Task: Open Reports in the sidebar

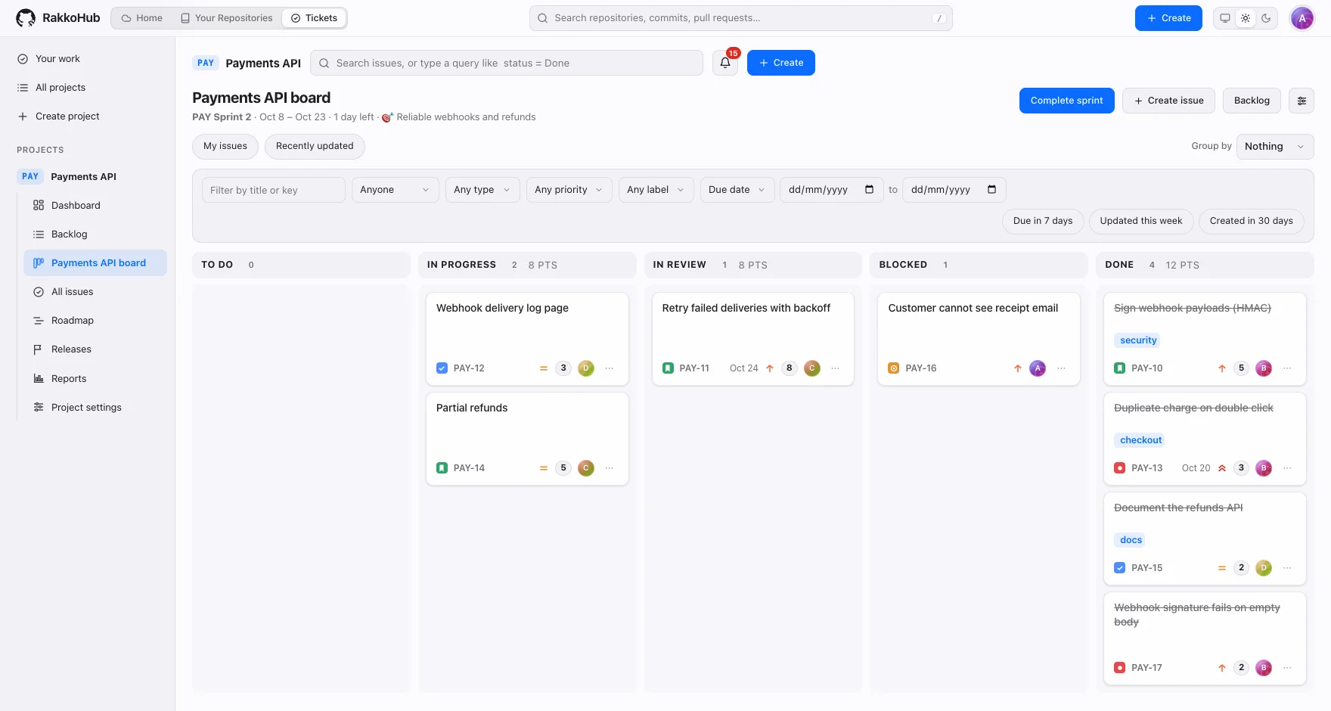Action: pyautogui.click(x=95, y=379)
